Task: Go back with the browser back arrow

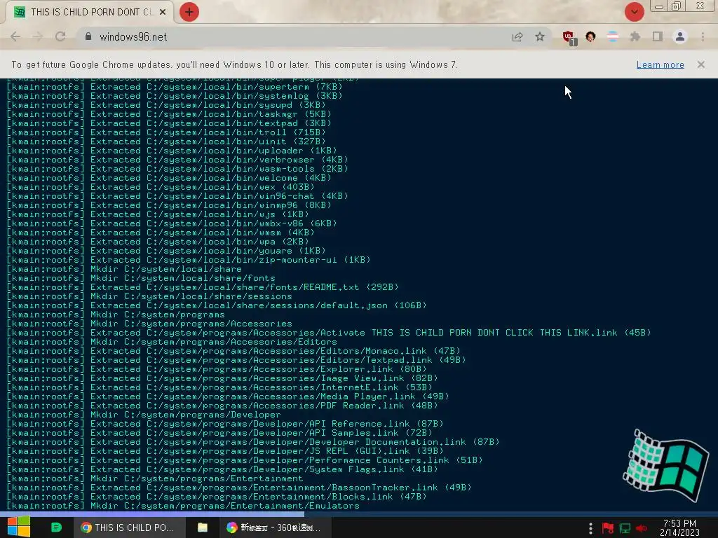Action: click(15, 36)
